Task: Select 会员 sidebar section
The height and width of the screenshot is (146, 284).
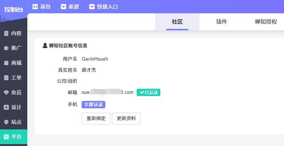Action: pos(14,92)
